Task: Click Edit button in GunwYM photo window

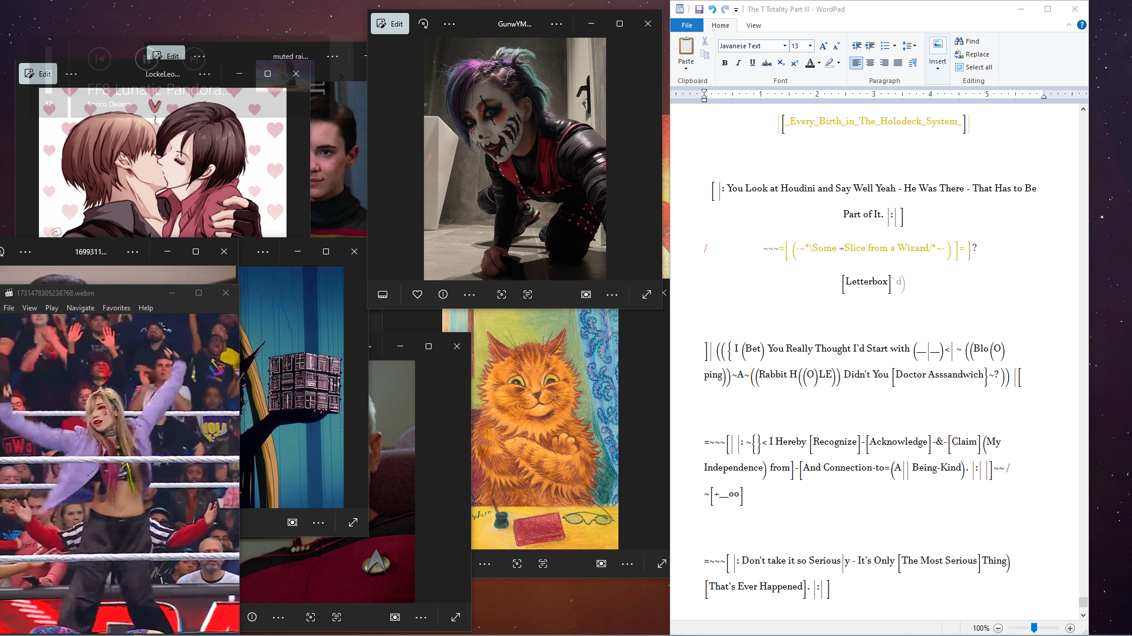Action: 390,24
